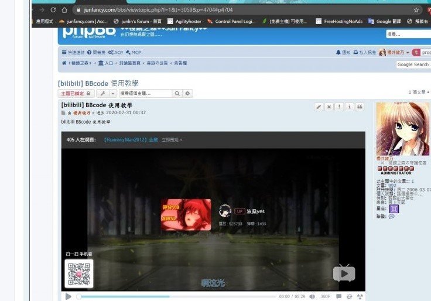Click the video progress bar

click(176, 296)
